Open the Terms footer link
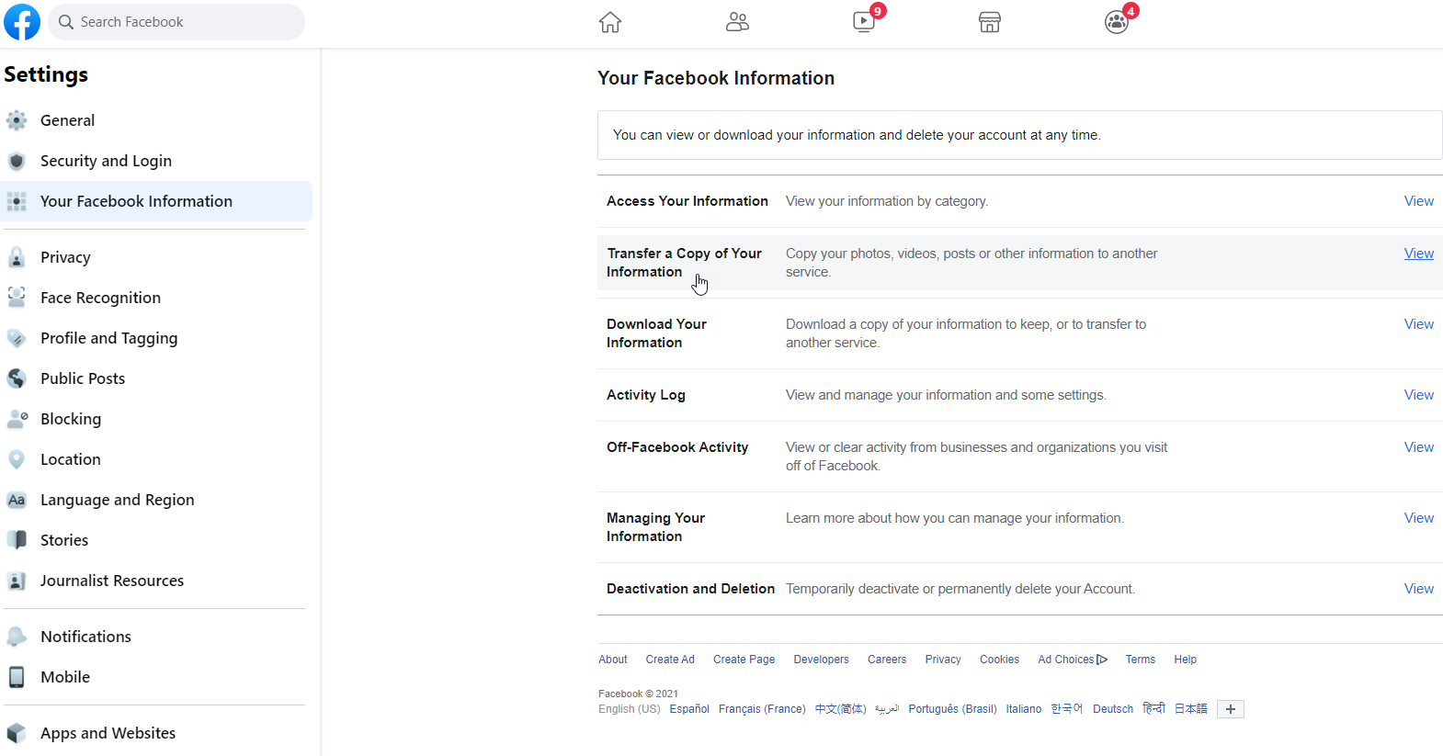Viewport: 1443px width, 756px height. tap(1141, 660)
